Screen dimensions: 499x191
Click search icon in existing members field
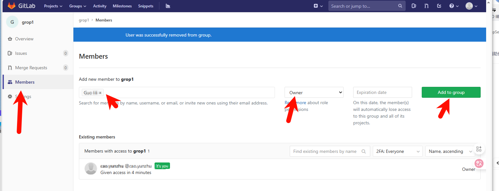coord(364,151)
